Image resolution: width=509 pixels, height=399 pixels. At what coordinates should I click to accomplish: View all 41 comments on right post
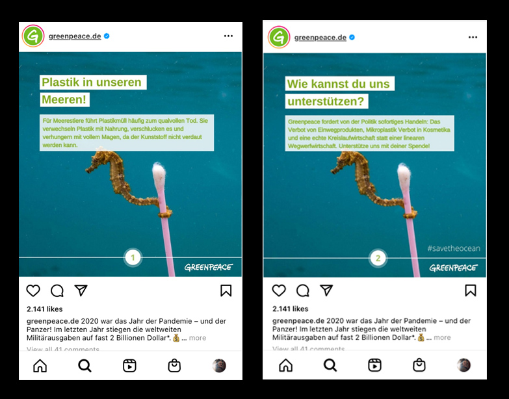[x=308, y=348]
